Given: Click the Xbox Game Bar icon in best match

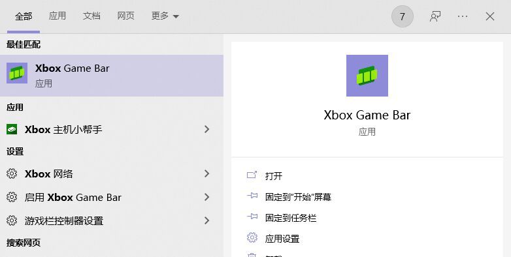Looking at the screenshot, I should coord(17,73).
